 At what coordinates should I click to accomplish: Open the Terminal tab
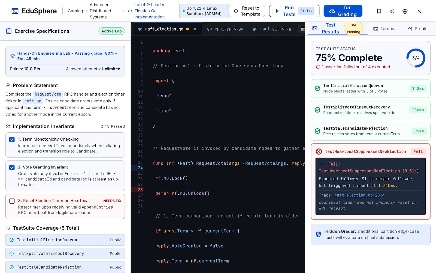pyautogui.click(x=385, y=29)
